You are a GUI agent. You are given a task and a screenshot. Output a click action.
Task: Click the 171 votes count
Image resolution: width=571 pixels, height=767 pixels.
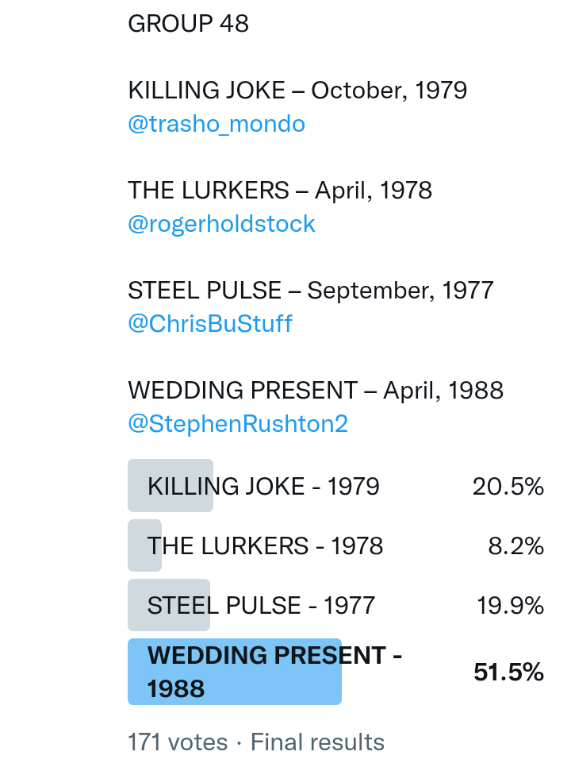[x=178, y=742]
